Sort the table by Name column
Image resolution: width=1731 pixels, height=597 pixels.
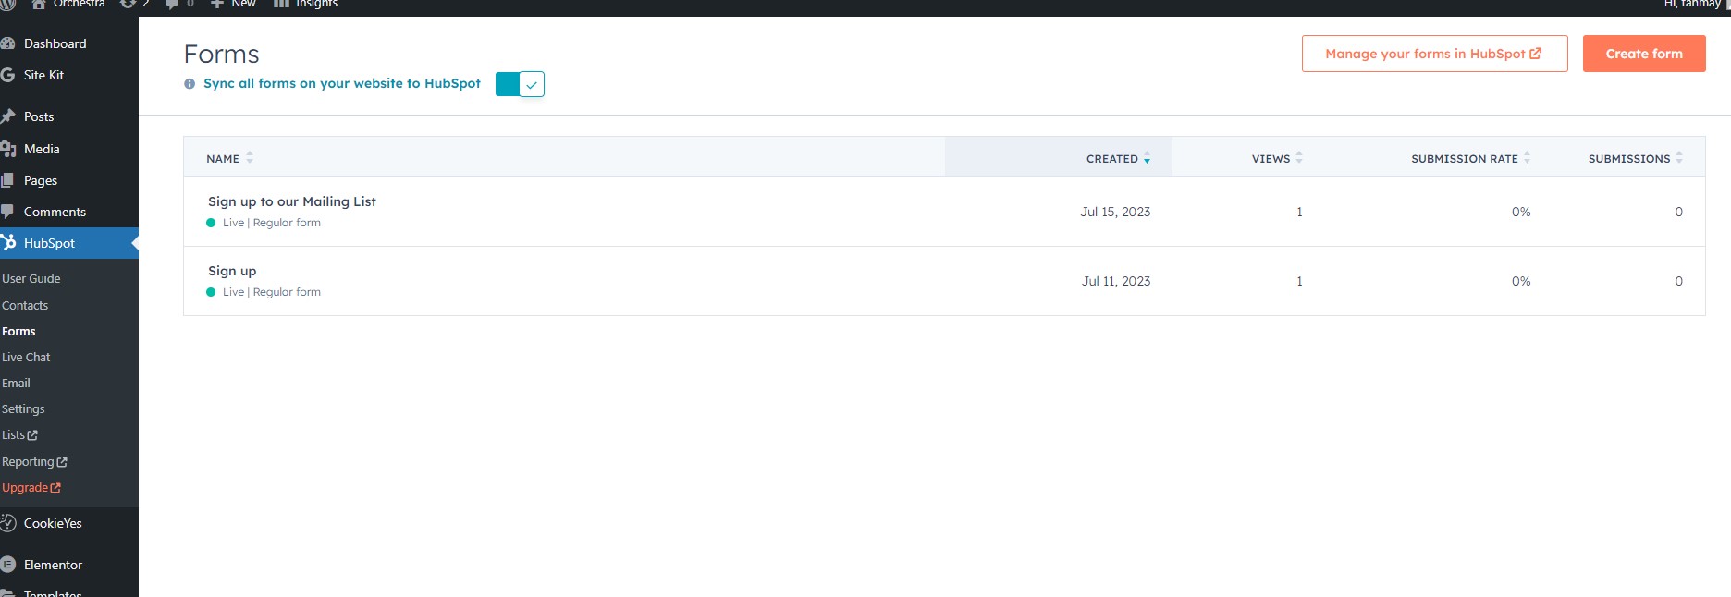pos(229,158)
